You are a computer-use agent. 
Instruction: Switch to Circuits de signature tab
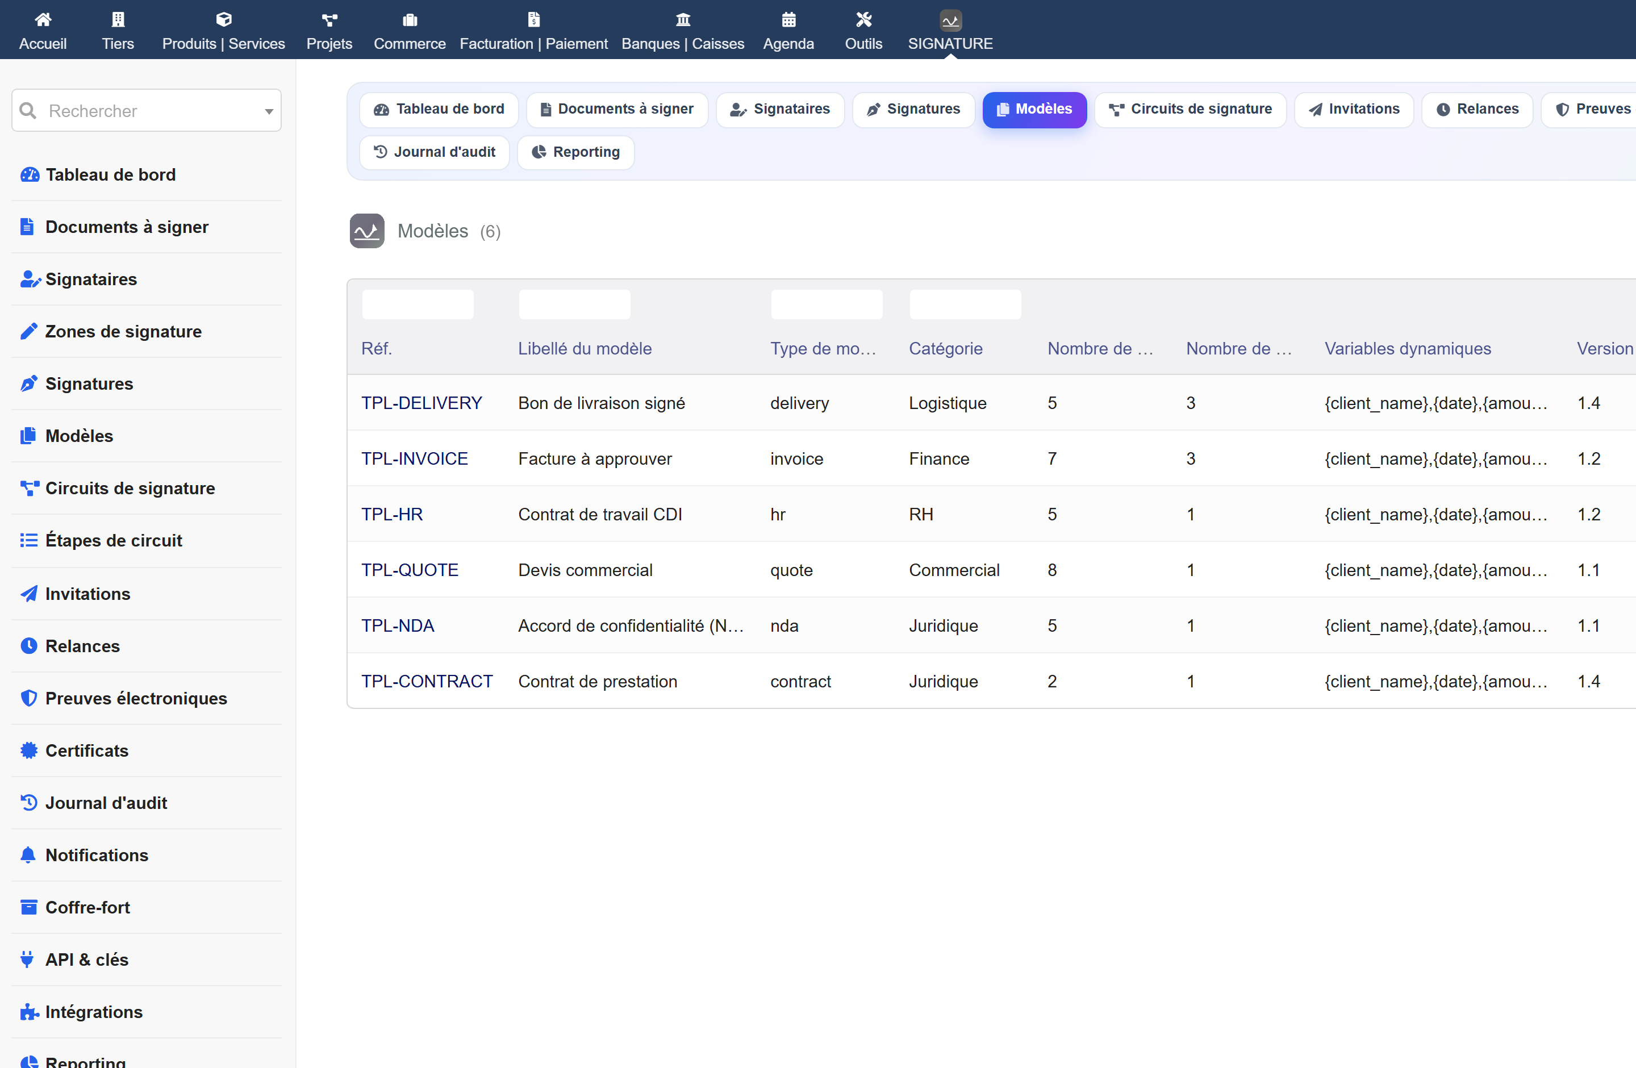coord(1190,109)
